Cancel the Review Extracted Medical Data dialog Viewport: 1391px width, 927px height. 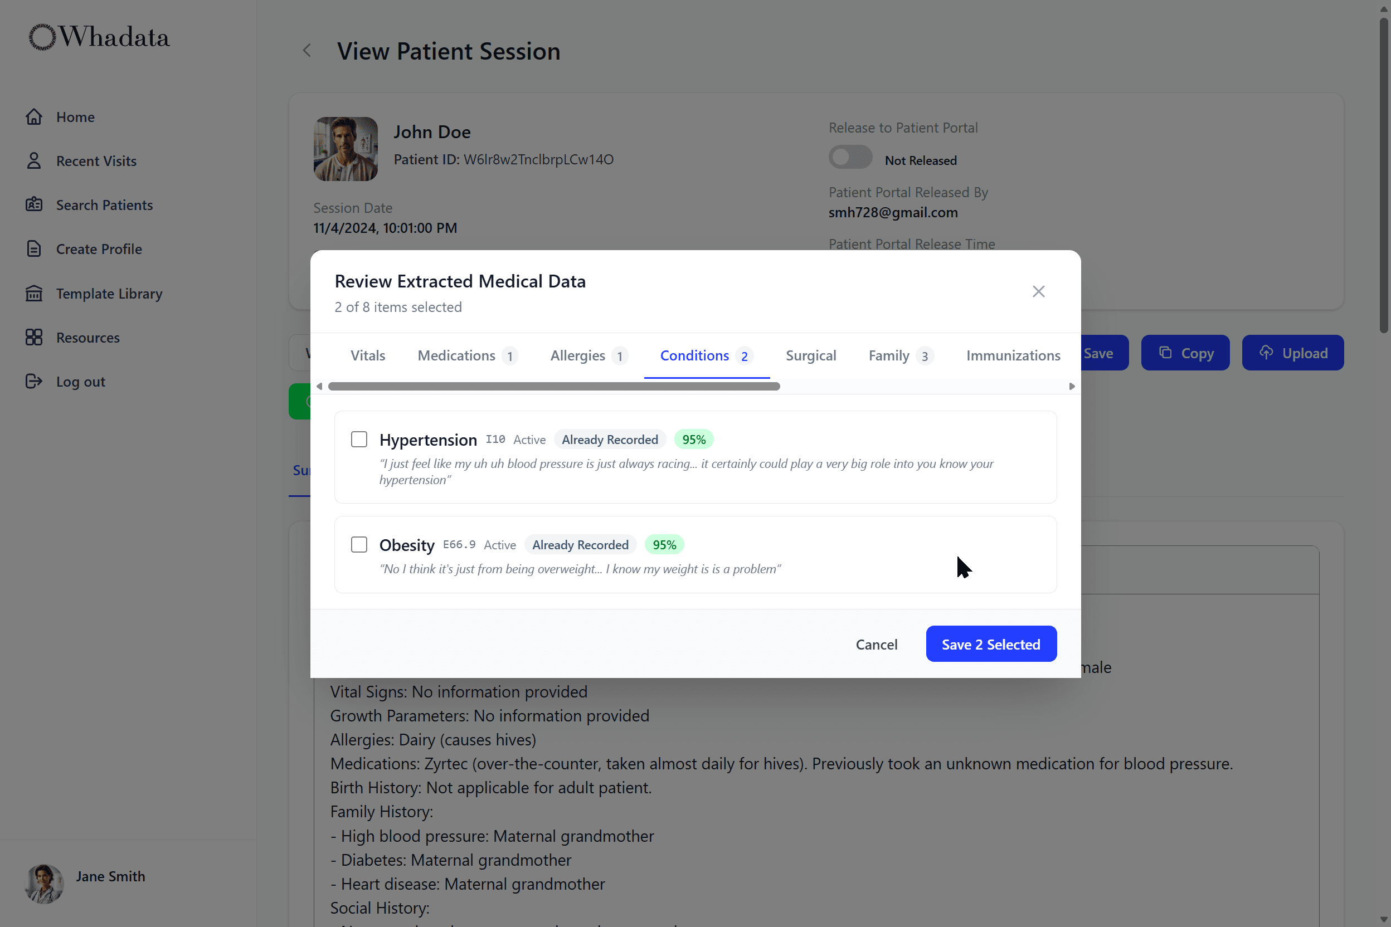(877, 645)
